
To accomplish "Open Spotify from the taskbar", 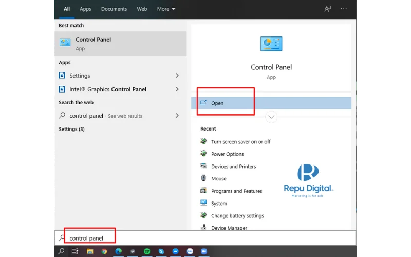I will click(x=147, y=251).
